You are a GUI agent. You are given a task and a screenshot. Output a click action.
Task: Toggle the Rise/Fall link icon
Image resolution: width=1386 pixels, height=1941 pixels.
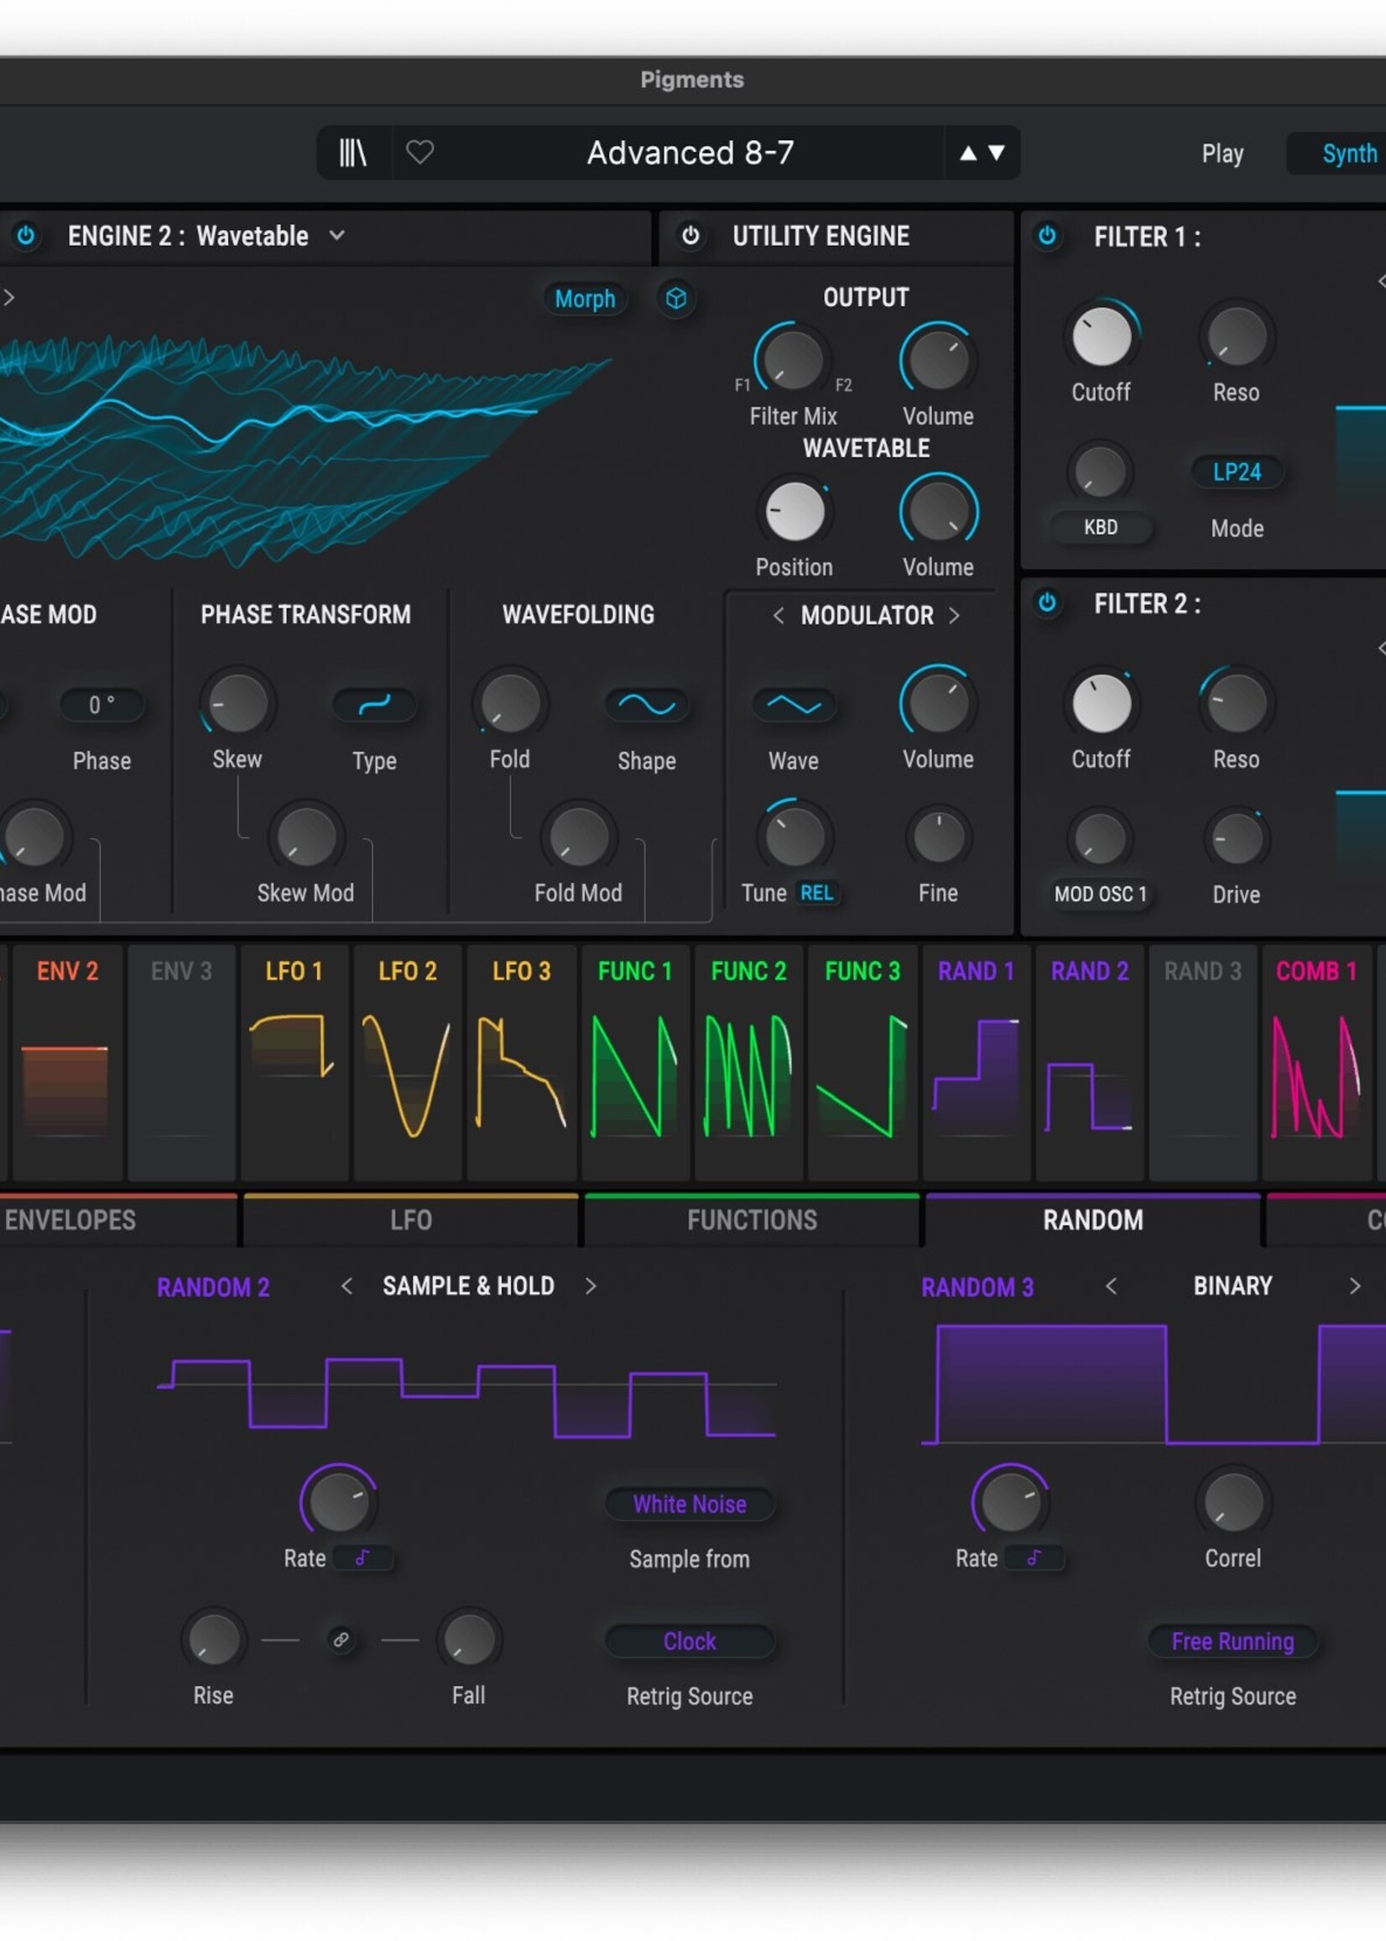pos(341,1640)
